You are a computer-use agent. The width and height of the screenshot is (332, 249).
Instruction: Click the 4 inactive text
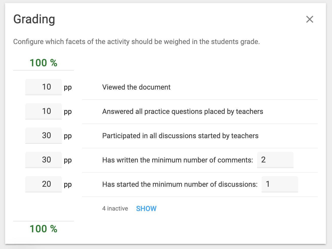coord(115,209)
